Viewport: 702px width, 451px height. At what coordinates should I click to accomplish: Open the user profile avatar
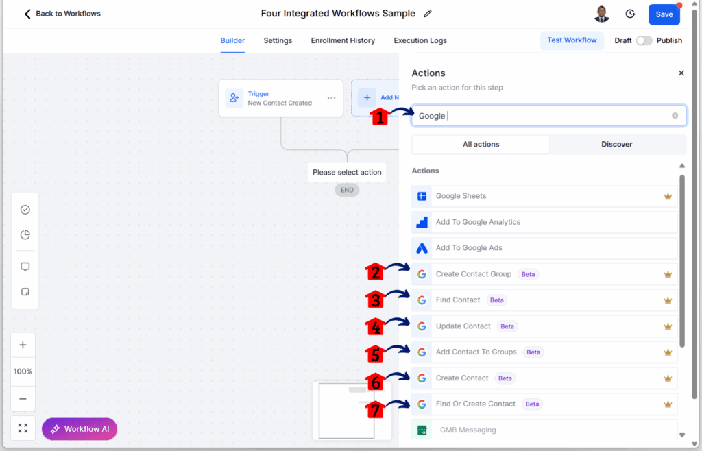pyautogui.click(x=602, y=14)
